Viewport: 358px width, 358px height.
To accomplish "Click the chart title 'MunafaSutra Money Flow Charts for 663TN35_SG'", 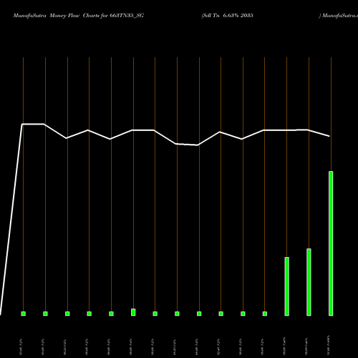I will click(x=79, y=16).
